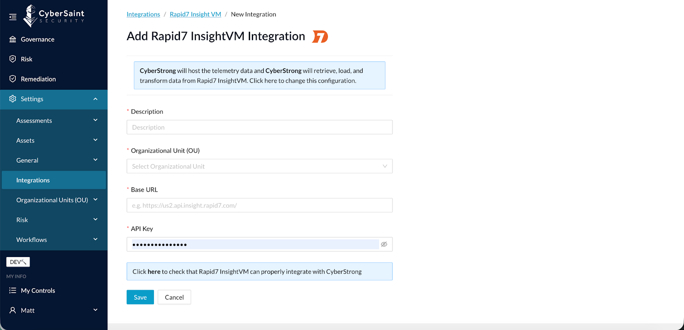
Task: Click the Remediation shield check icon
Action: pyautogui.click(x=13, y=79)
